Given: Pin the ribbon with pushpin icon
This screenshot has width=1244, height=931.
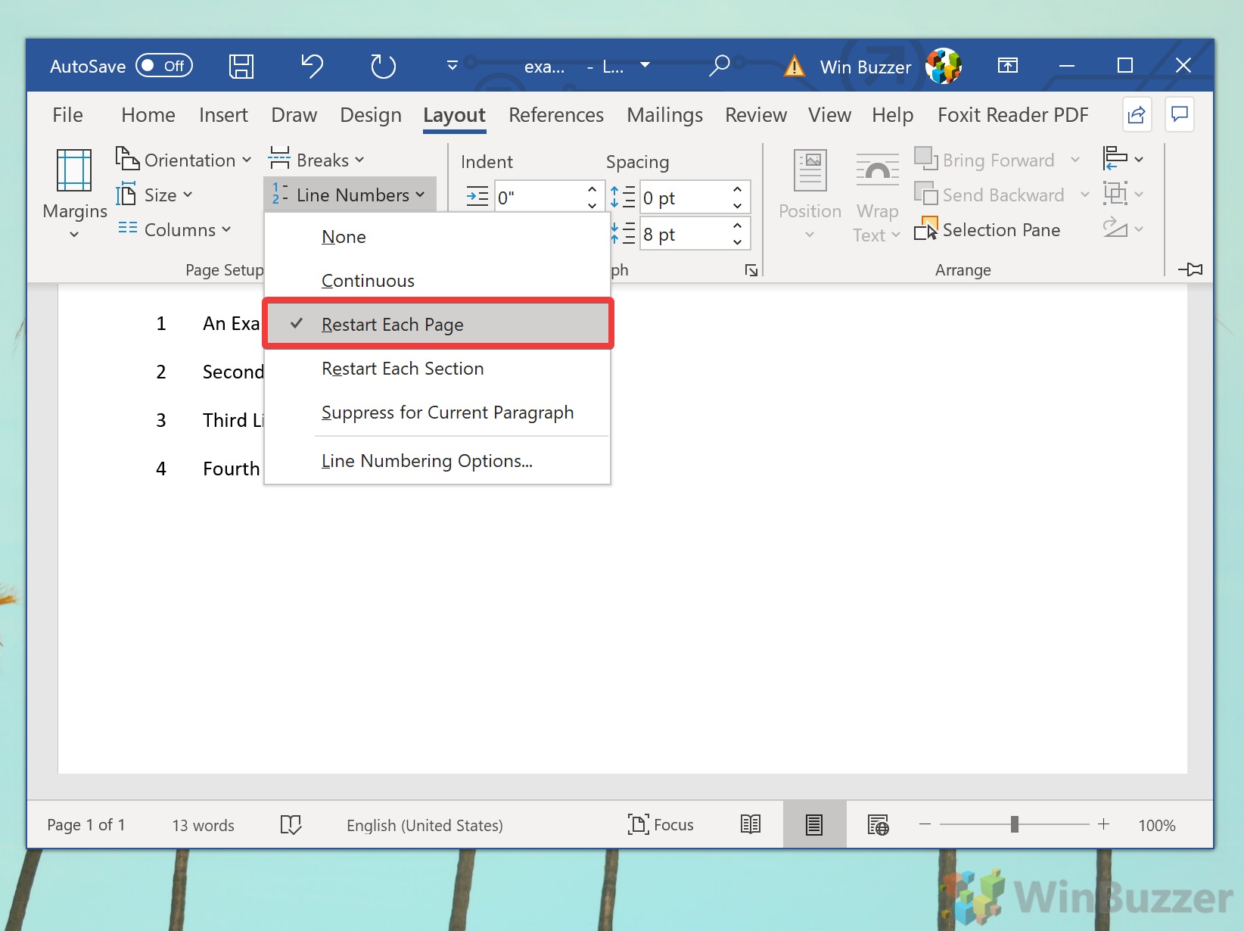Looking at the screenshot, I should click(1190, 269).
